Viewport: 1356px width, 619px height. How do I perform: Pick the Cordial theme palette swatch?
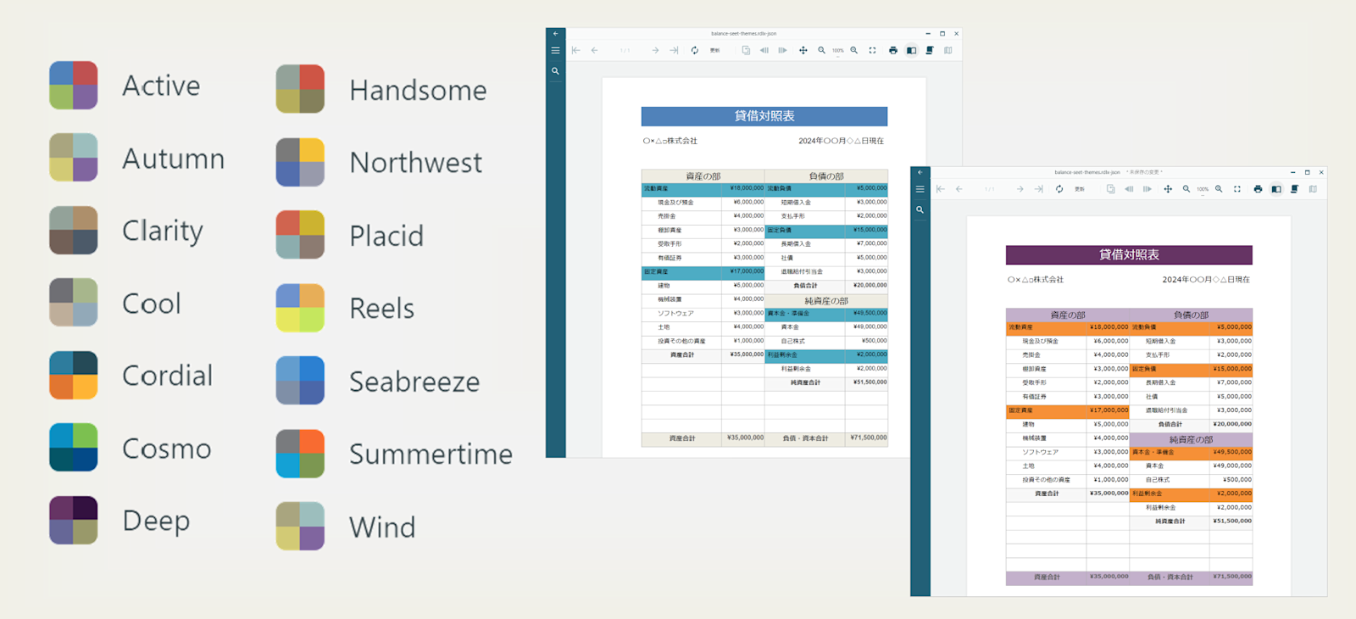point(73,375)
